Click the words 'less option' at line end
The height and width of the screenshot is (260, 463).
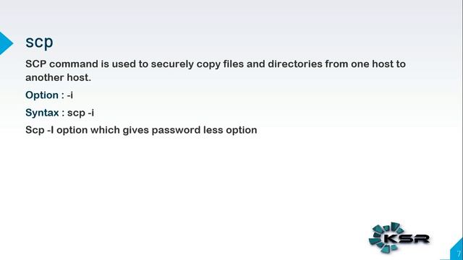[x=230, y=130]
